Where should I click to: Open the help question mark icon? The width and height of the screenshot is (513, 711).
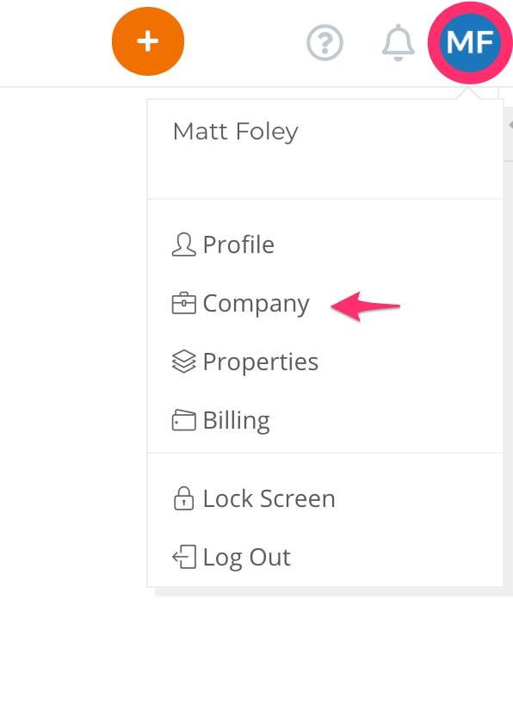[x=324, y=43]
